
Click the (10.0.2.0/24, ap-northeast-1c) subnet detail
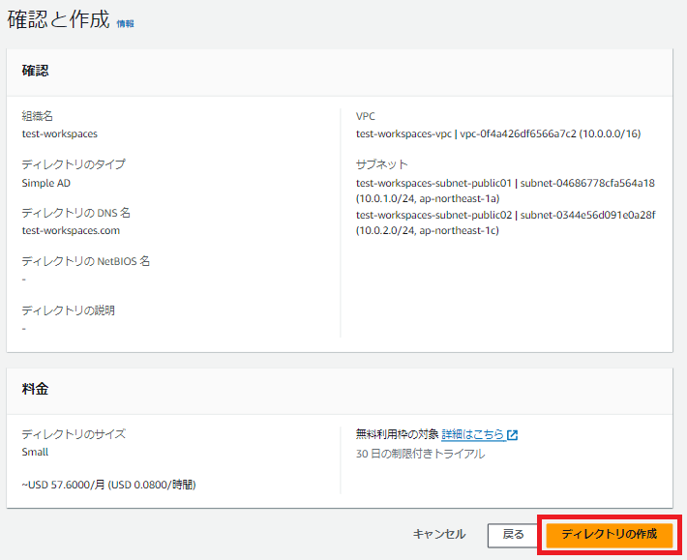point(427,231)
